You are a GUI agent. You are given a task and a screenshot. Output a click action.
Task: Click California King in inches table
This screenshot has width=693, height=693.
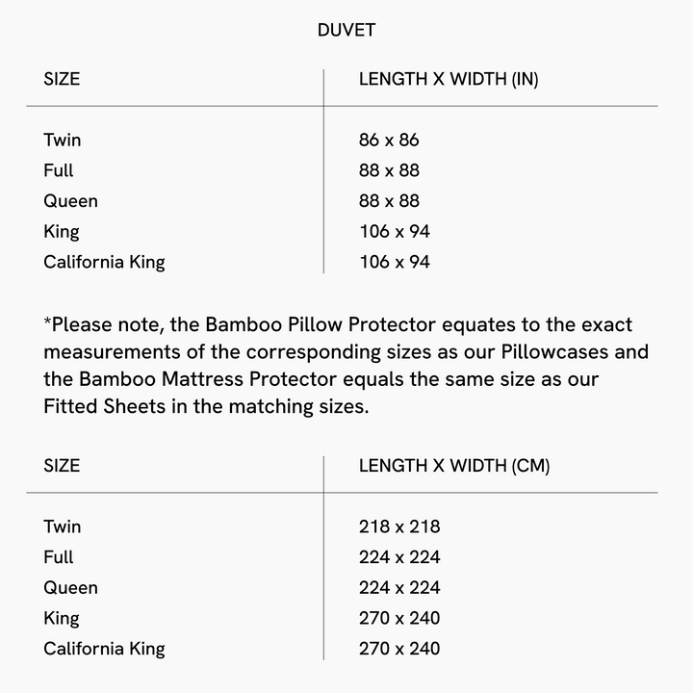104,262
